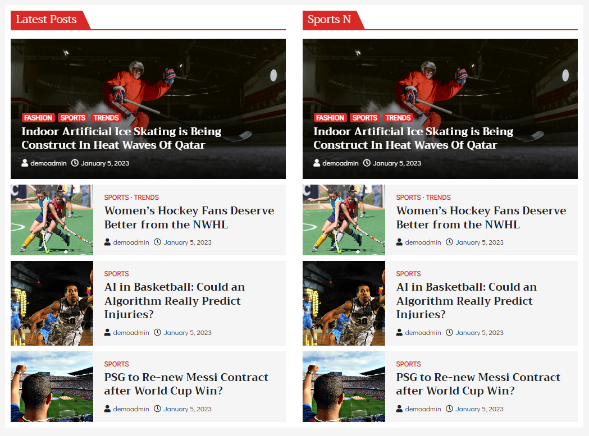The width and height of the screenshot is (589, 436).
Task: Click clock icon on Latest Posts PSG Messi post
Action: coord(157,409)
